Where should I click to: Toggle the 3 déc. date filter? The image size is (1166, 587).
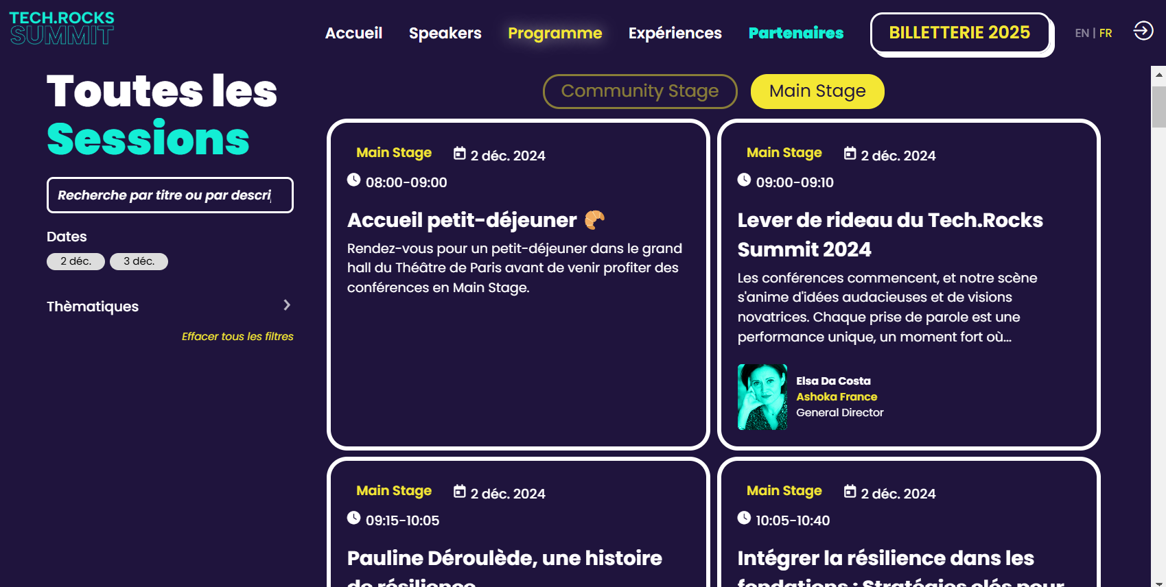coord(139,261)
